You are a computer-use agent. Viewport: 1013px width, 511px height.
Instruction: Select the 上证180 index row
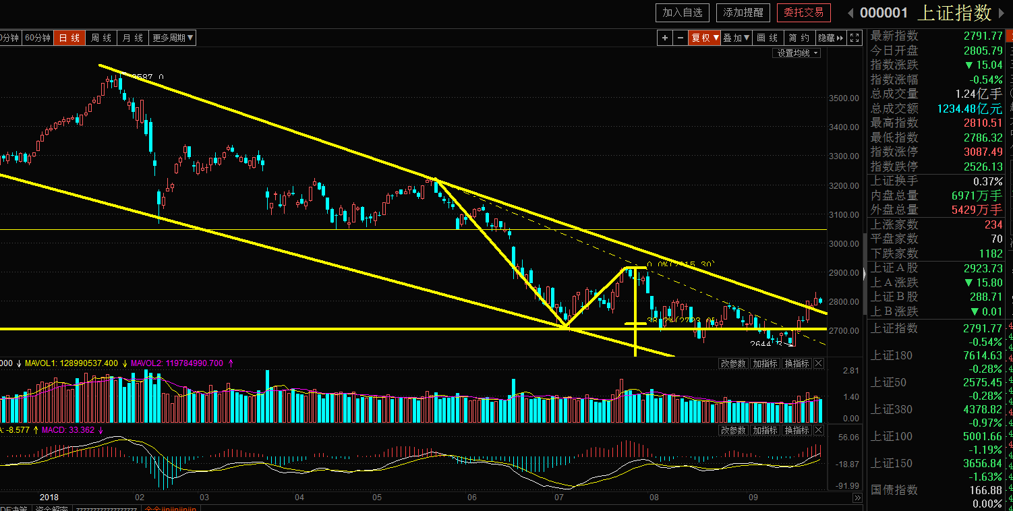click(x=937, y=362)
